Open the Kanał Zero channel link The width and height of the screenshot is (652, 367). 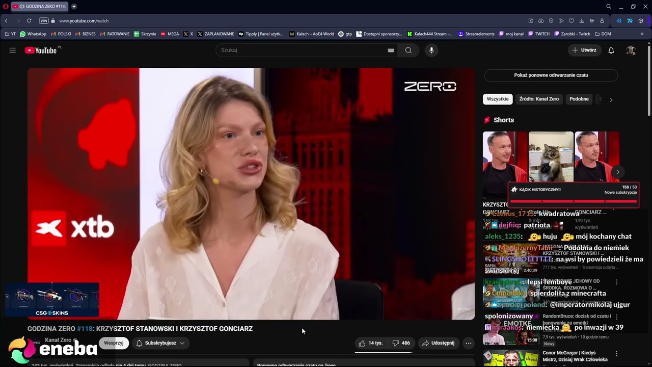58,340
